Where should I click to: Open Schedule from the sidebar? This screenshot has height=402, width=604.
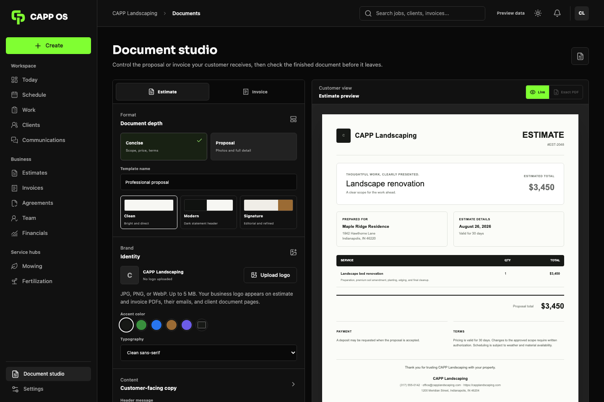pyautogui.click(x=49, y=95)
